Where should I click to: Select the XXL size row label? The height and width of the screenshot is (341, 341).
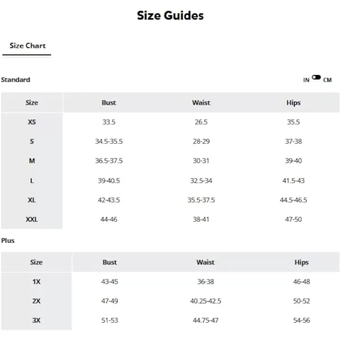pos(32,219)
